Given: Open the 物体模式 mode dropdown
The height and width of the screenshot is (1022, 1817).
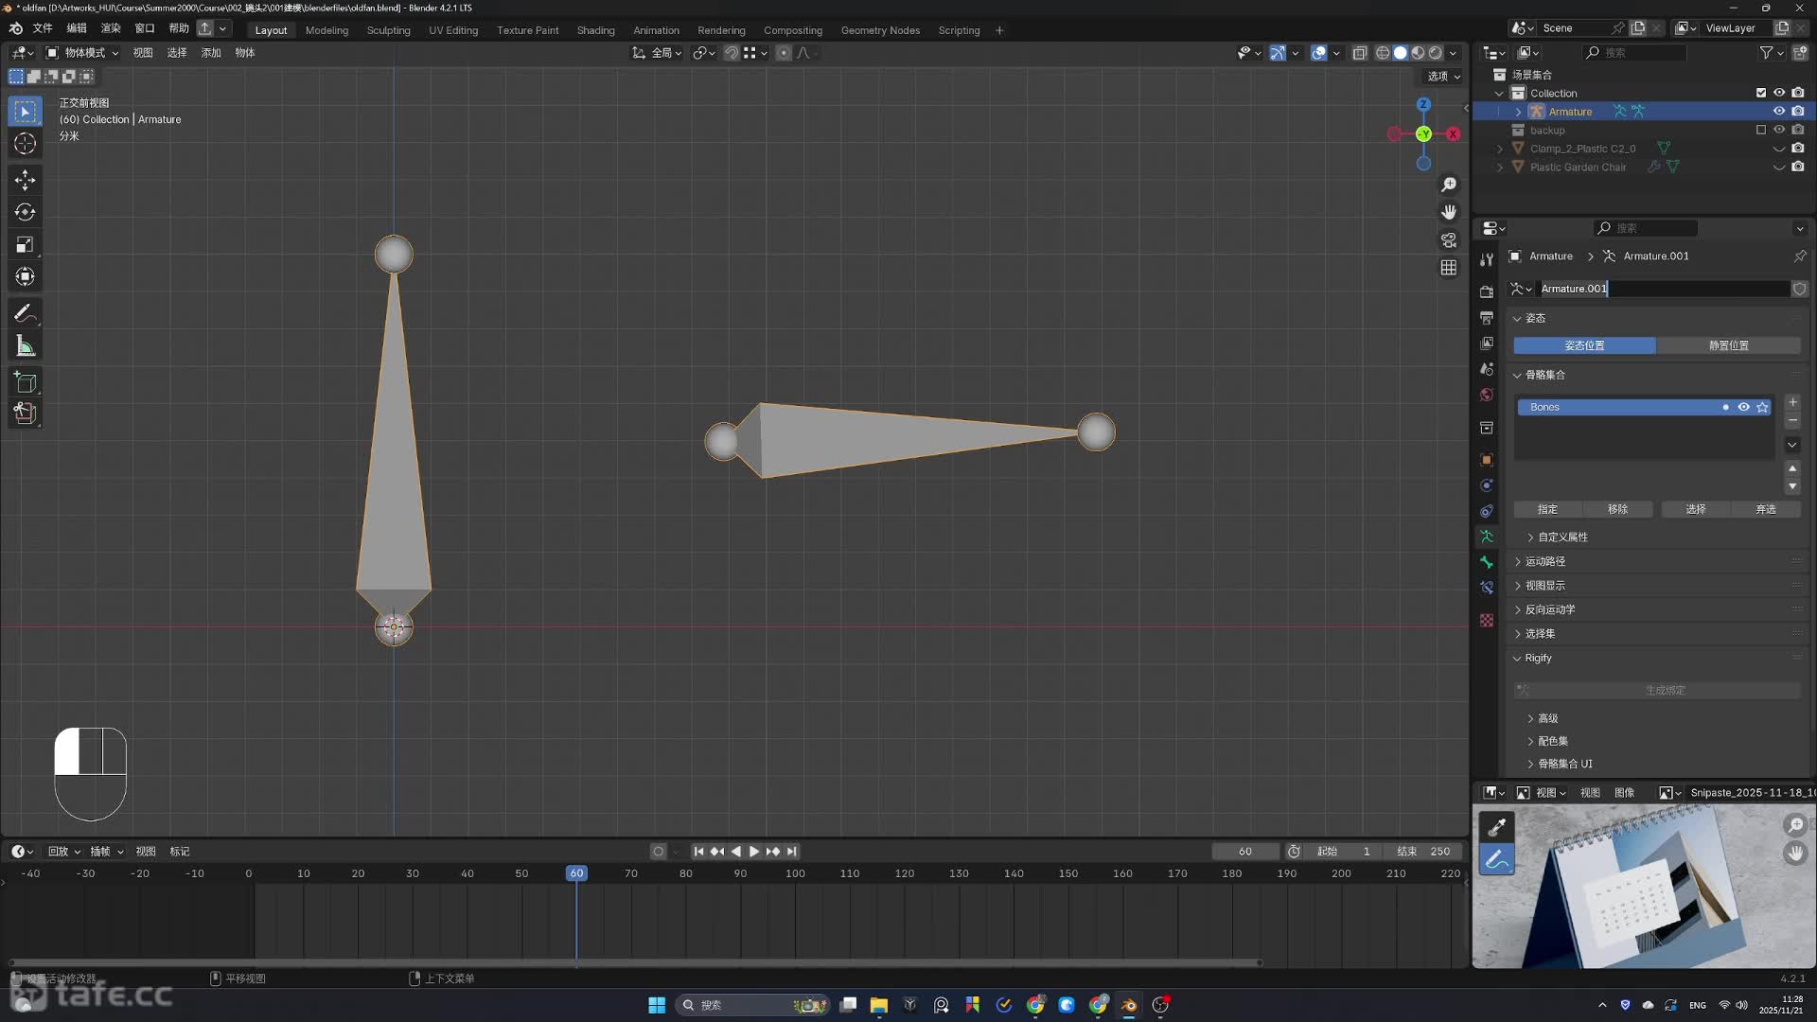Looking at the screenshot, I should (x=83, y=53).
